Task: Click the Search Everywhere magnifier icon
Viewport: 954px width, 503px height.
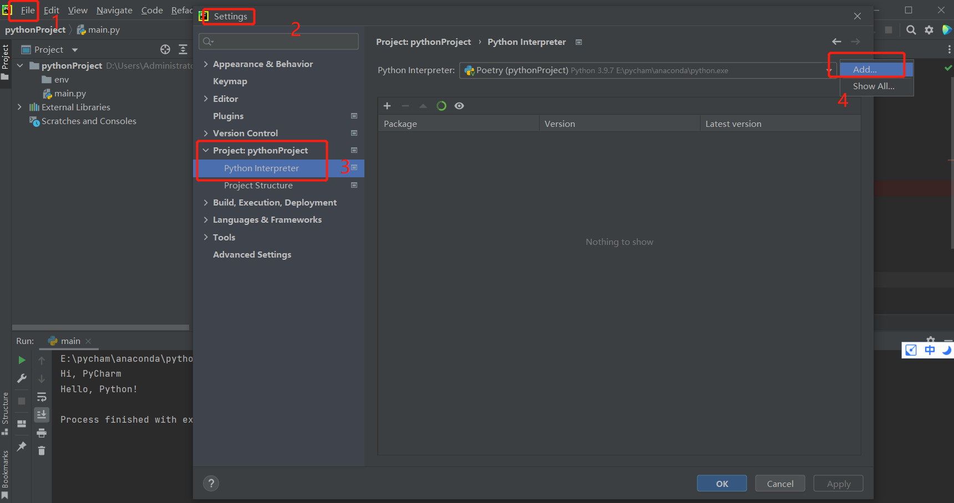Action: point(911,30)
